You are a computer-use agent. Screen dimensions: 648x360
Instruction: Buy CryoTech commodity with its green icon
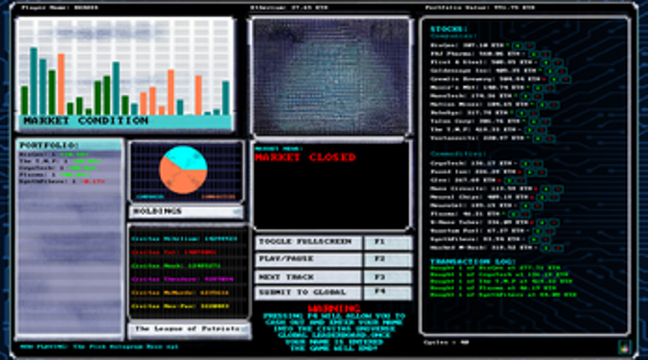pyautogui.click(x=526, y=163)
